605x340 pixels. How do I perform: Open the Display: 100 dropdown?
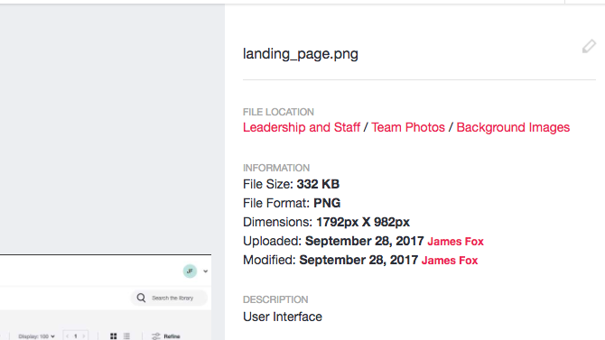coord(36,336)
